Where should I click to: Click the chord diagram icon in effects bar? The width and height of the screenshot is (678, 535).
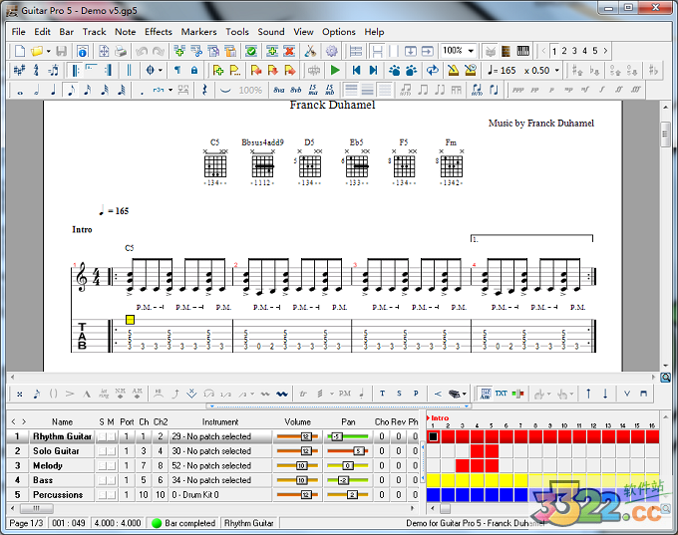[x=486, y=394]
